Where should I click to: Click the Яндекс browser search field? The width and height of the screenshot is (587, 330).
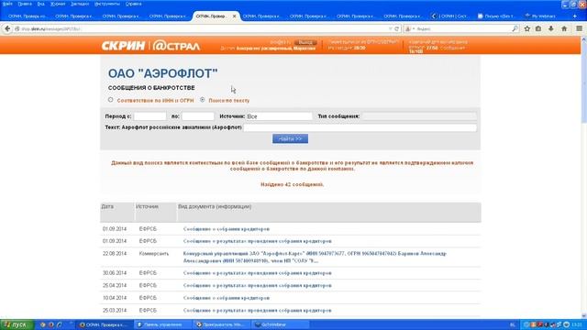click(x=462, y=28)
